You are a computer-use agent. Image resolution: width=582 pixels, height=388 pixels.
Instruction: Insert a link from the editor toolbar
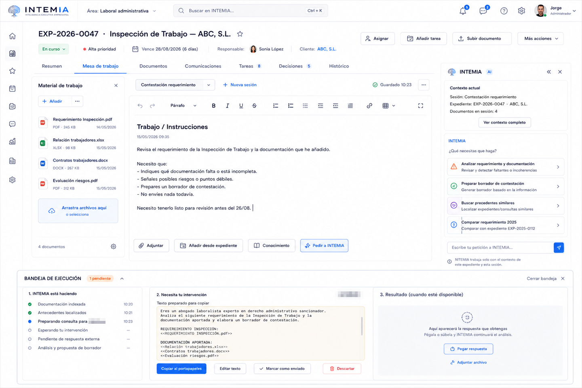point(369,106)
